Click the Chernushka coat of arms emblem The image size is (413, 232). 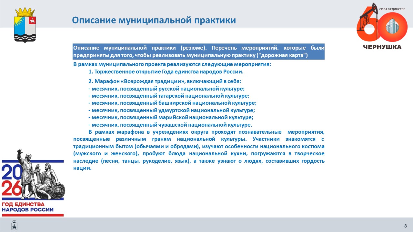(x=25, y=25)
